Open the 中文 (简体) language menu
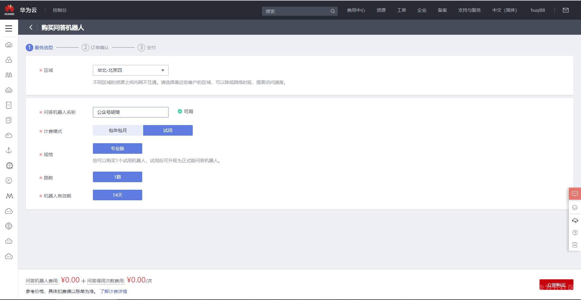 pyautogui.click(x=504, y=10)
